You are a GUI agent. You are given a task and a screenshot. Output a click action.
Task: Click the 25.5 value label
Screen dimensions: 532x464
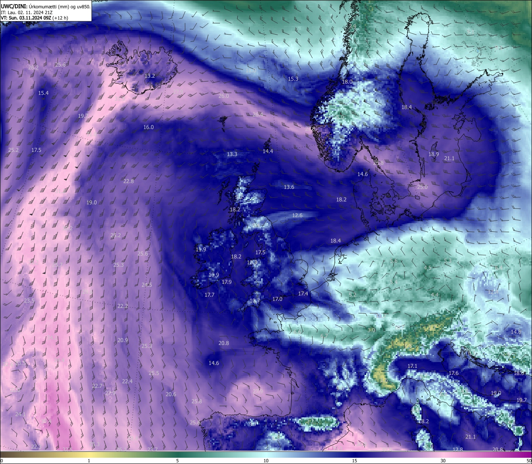pyautogui.click(x=154, y=373)
